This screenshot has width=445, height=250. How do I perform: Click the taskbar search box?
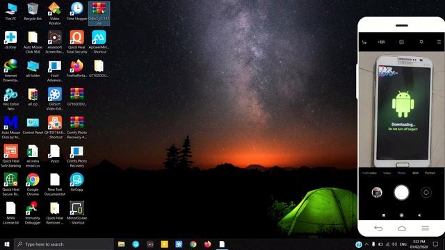point(63,244)
